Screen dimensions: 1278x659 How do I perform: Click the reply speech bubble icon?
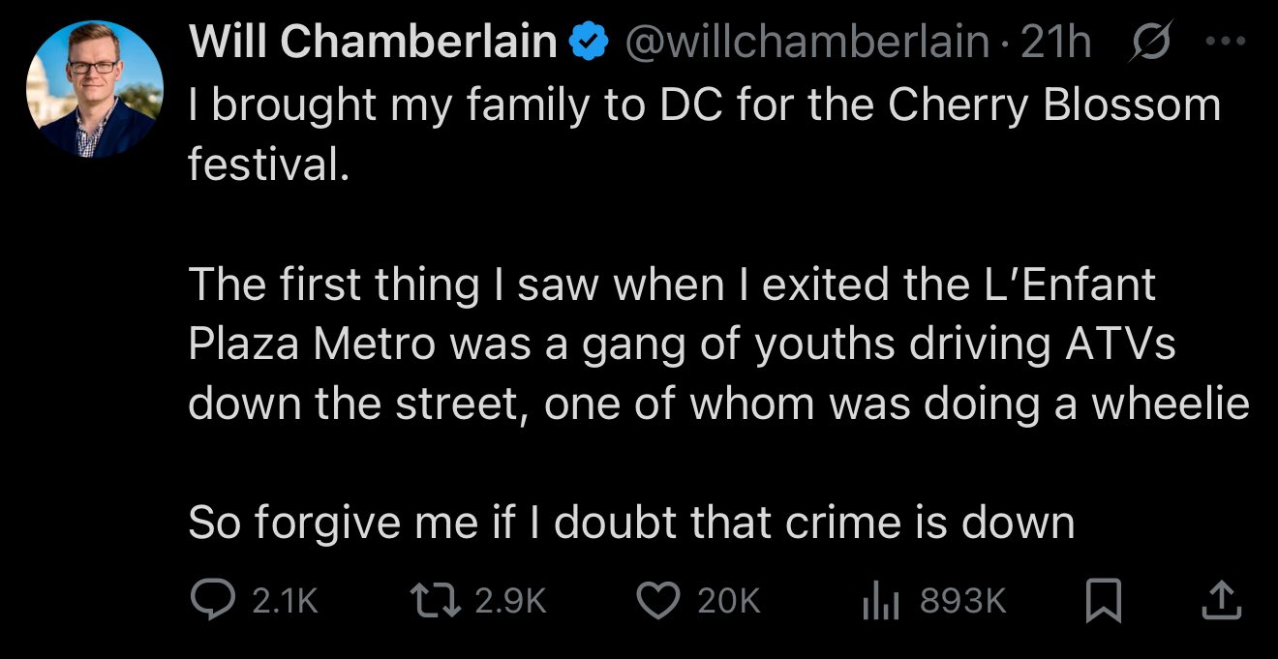point(210,601)
